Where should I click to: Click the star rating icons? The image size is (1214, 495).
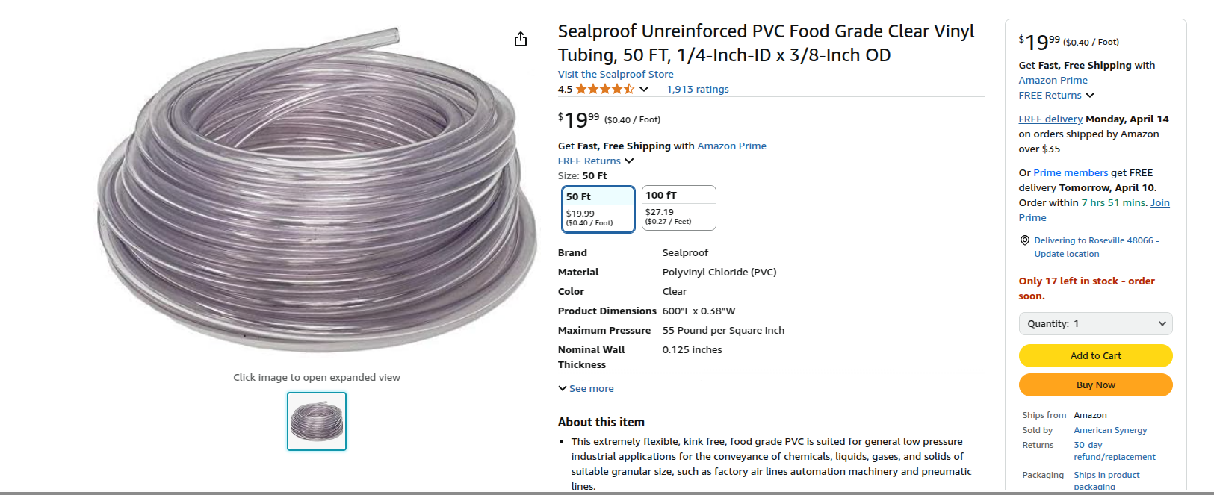click(x=604, y=89)
